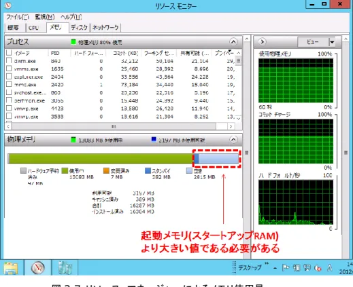Click the Used Physical Memory graph

[296, 81]
